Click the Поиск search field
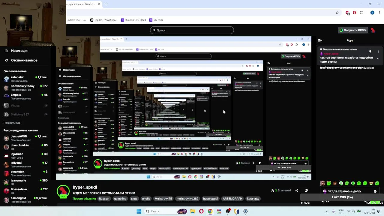Image resolution: width=384 pixels, height=216 pixels. (192, 30)
